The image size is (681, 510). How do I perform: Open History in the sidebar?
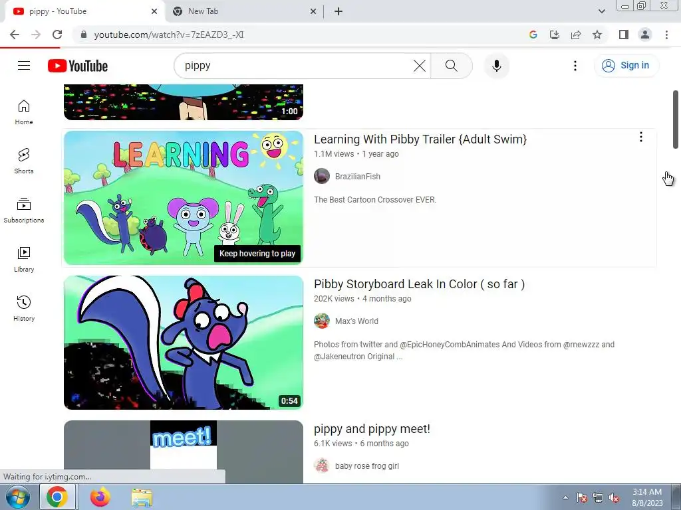(x=24, y=308)
